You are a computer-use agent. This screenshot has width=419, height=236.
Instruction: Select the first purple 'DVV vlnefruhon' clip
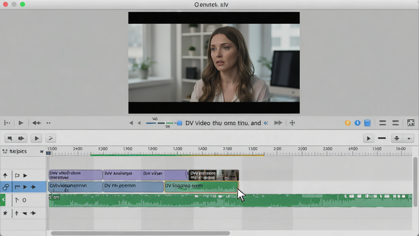76,175
